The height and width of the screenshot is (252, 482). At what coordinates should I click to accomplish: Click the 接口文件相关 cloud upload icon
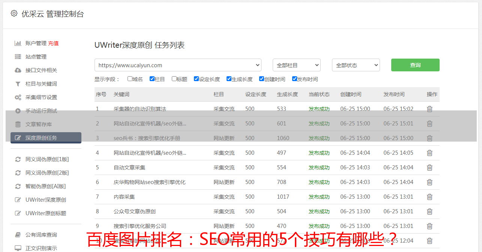[18, 70]
